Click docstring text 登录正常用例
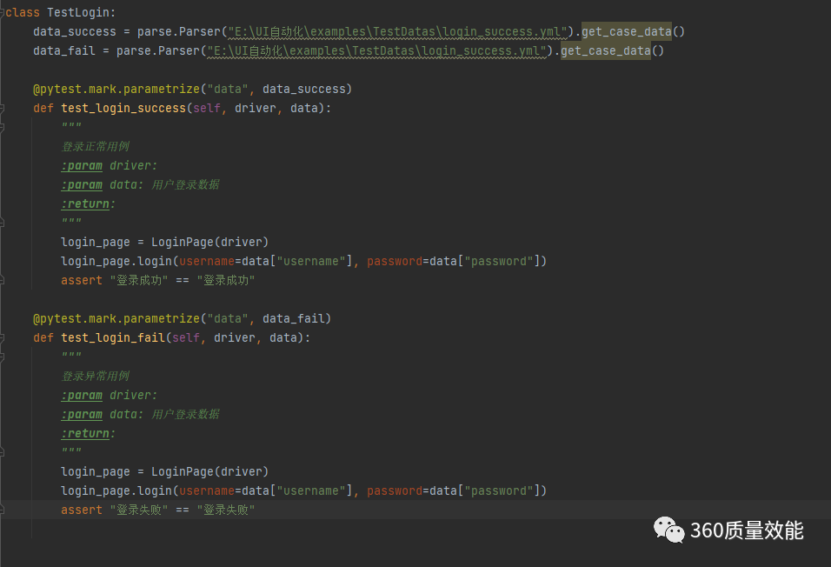 96,146
